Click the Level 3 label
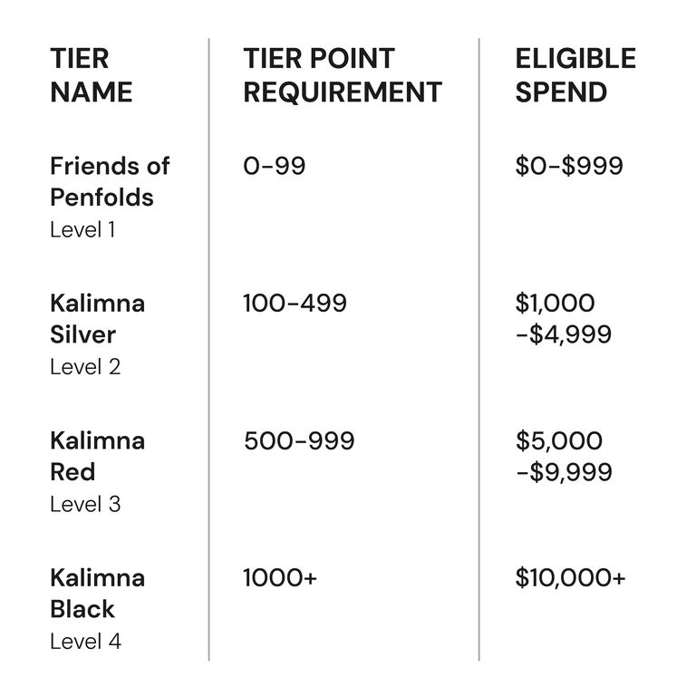Image resolution: width=696 pixels, height=696 pixels. click(x=84, y=504)
